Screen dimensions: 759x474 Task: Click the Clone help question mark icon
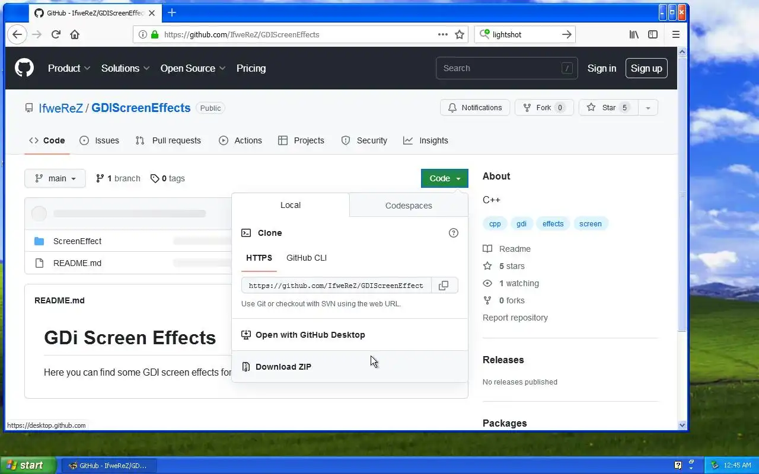coord(454,233)
